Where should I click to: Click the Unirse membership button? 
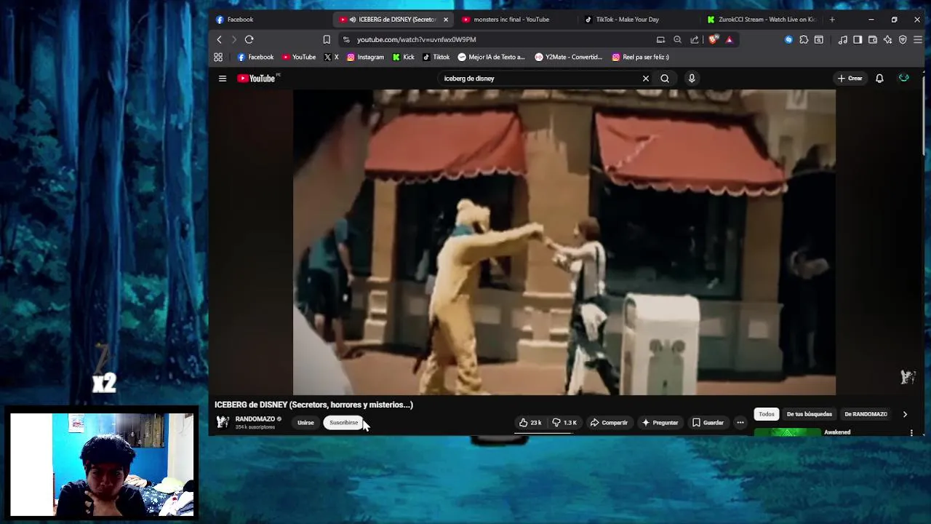(305, 423)
